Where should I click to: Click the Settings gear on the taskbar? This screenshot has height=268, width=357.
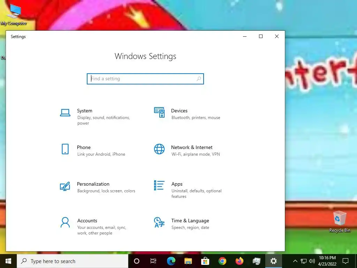[x=273, y=261]
